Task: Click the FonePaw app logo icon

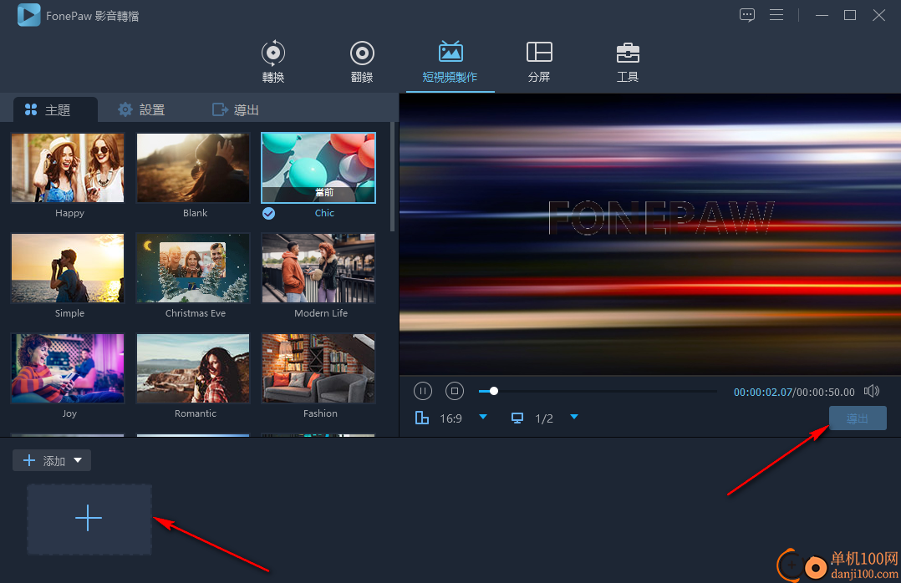Action: pos(28,15)
